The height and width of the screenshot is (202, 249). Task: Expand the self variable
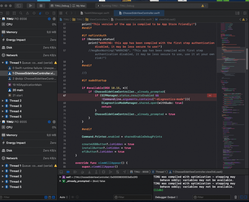pyautogui.click(x=60, y=177)
